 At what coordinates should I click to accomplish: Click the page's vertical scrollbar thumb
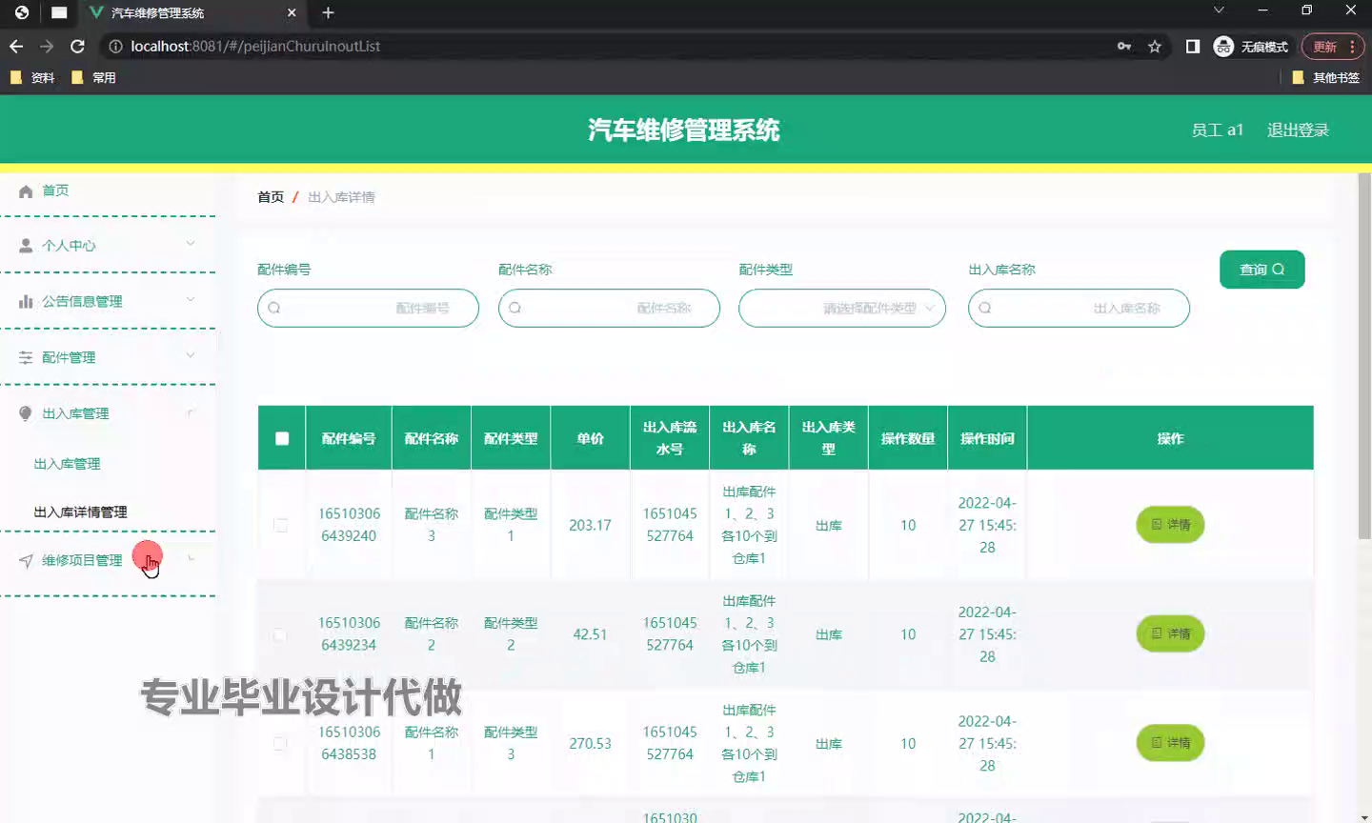pyautogui.click(x=1364, y=355)
